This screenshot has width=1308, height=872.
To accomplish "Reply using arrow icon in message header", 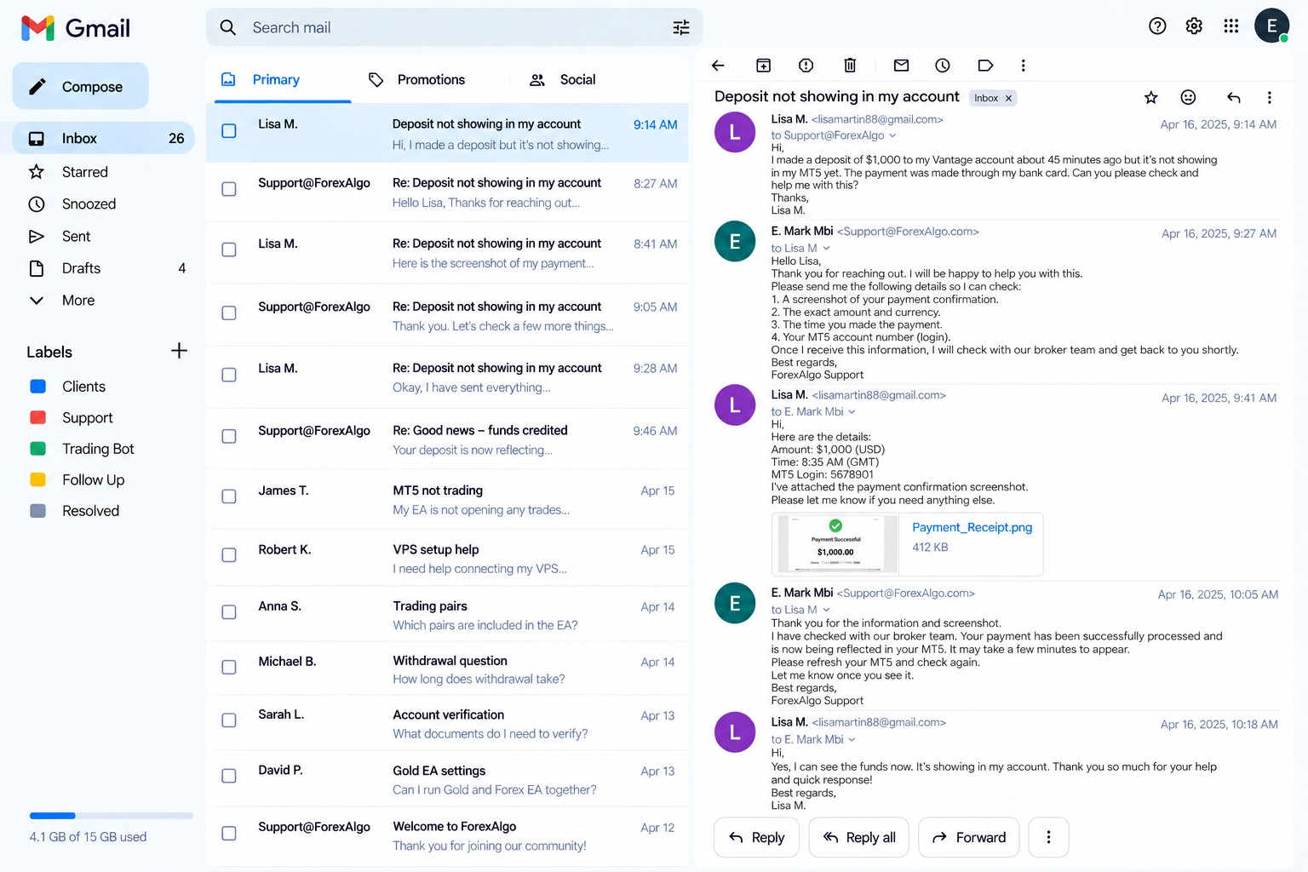I will (x=1233, y=98).
